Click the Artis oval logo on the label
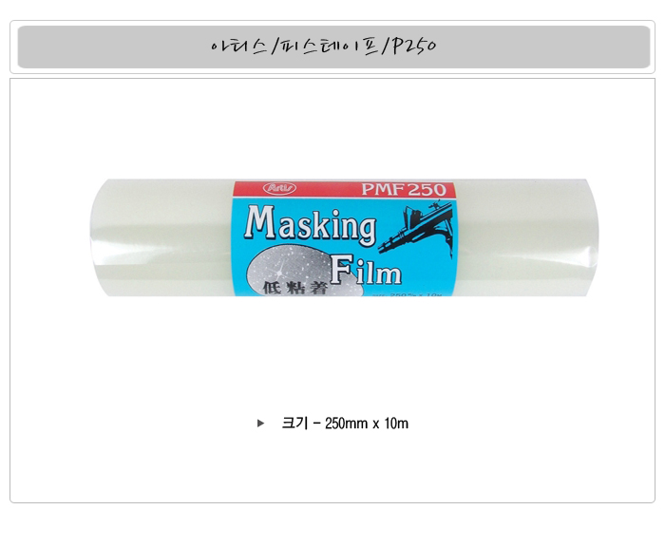This screenshot has height=547, width=665. pyautogui.click(x=280, y=188)
